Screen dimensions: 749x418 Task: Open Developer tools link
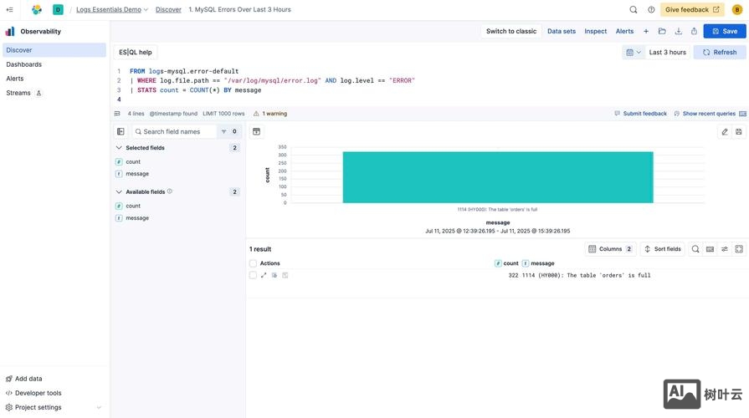pos(33,393)
